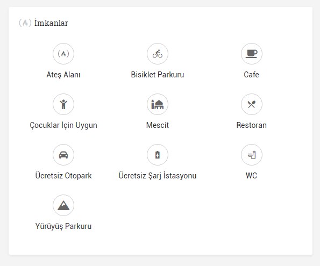The width and height of the screenshot is (320, 266).
Task: Click the Cafe text label
Action: pos(252,75)
